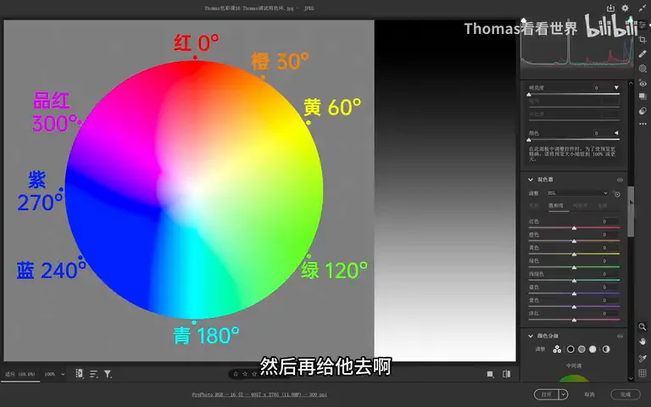Click the Cancel (取消) button
This screenshot has width=651, height=407.
[589, 394]
